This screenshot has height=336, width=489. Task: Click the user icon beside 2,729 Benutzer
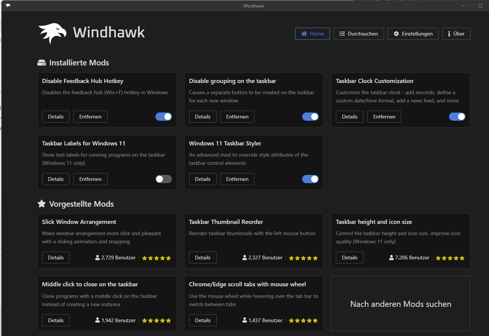tap(98, 258)
